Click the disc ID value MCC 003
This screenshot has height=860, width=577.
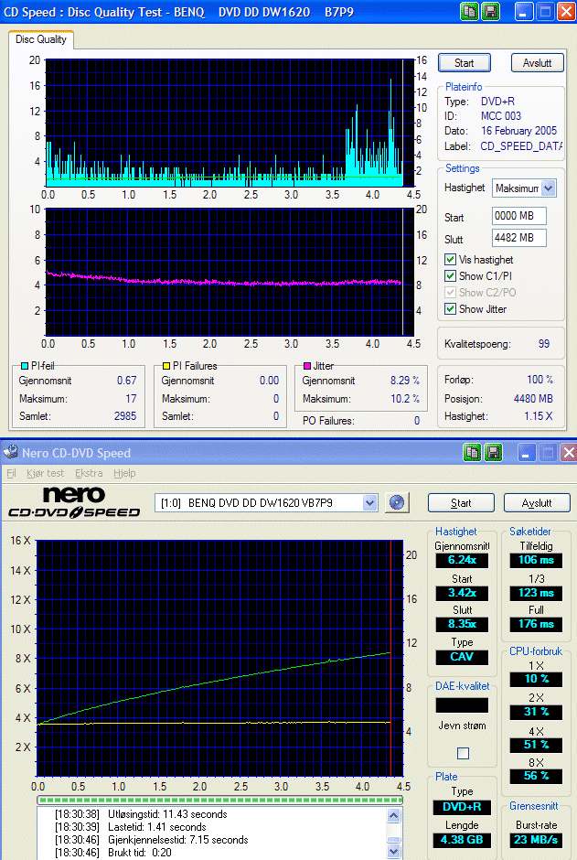(x=501, y=116)
